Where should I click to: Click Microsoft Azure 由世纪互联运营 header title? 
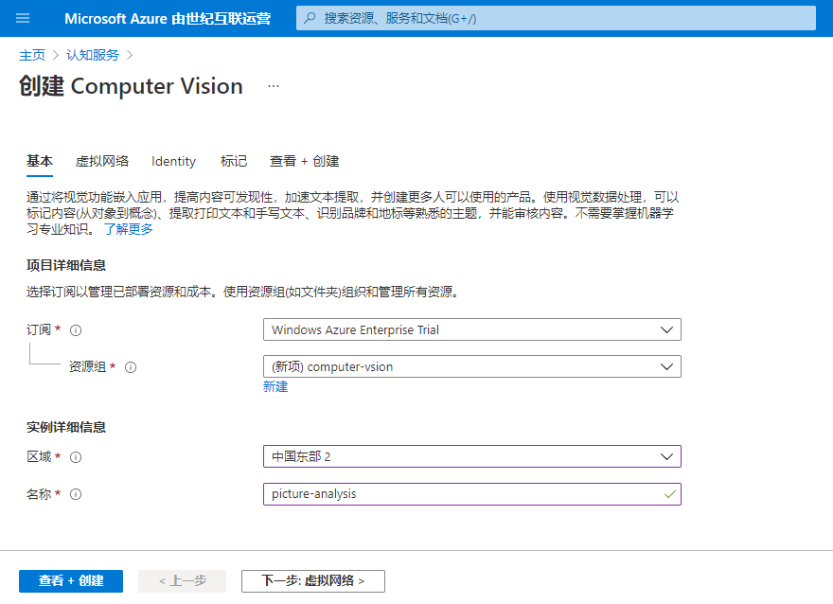pos(168,19)
